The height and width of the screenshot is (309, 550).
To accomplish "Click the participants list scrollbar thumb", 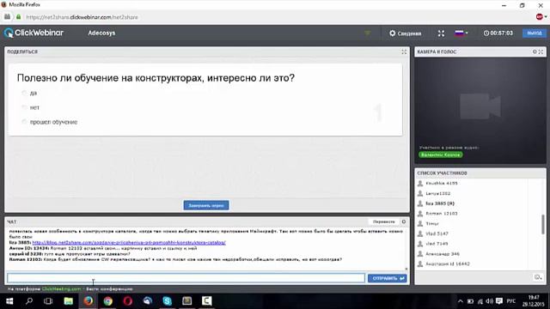I will pyautogui.click(x=543, y=224).
